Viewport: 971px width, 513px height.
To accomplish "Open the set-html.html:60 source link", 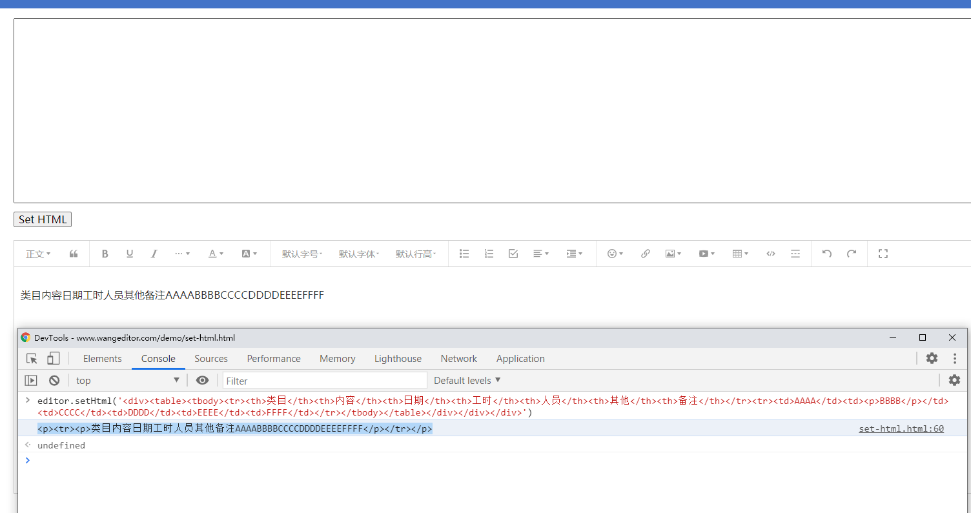I will 901,428.
